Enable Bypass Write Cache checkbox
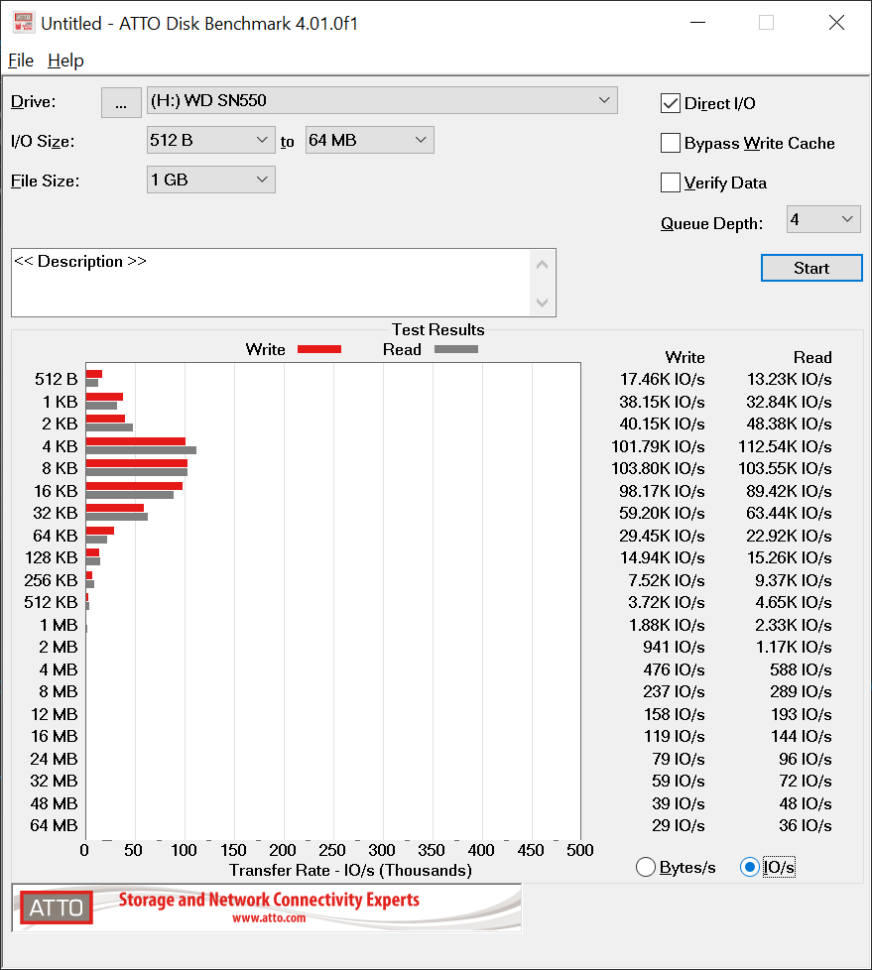Viewport: 872px width, 970px height. [x=671, y=143]
